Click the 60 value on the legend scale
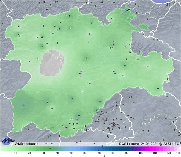This screenshot has height=157, width=181. (x=85, y=153)
